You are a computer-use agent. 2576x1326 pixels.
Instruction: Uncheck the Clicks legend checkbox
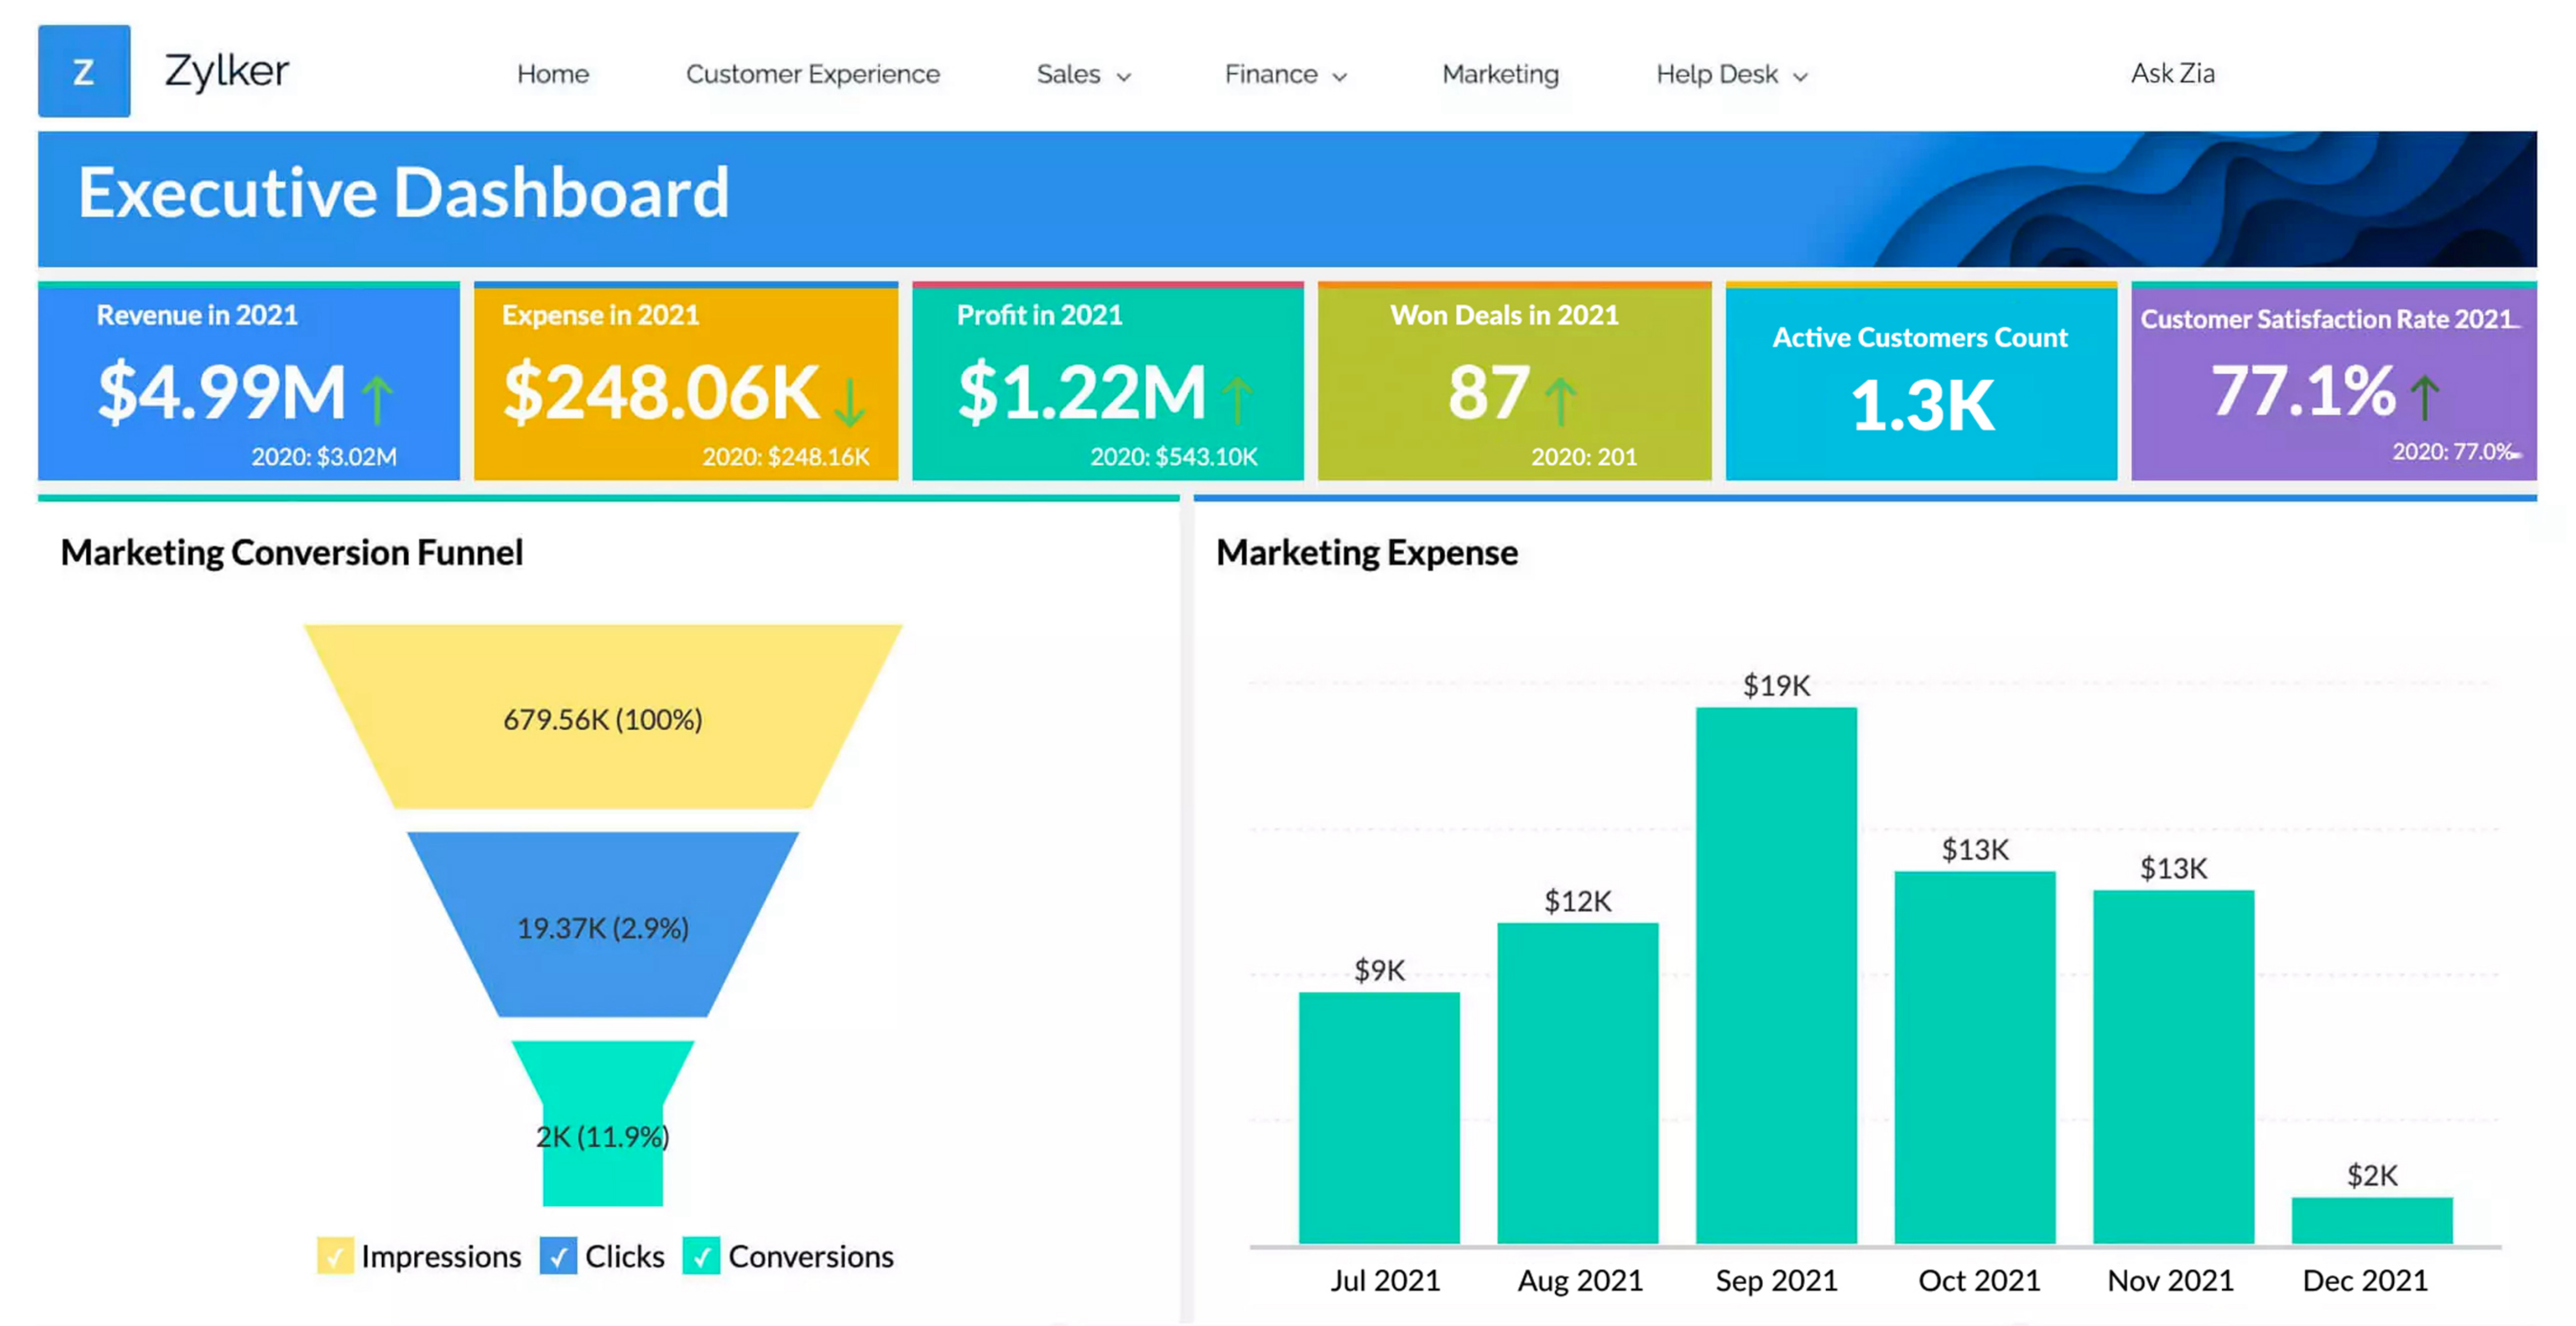click(x=558, y=1256)
